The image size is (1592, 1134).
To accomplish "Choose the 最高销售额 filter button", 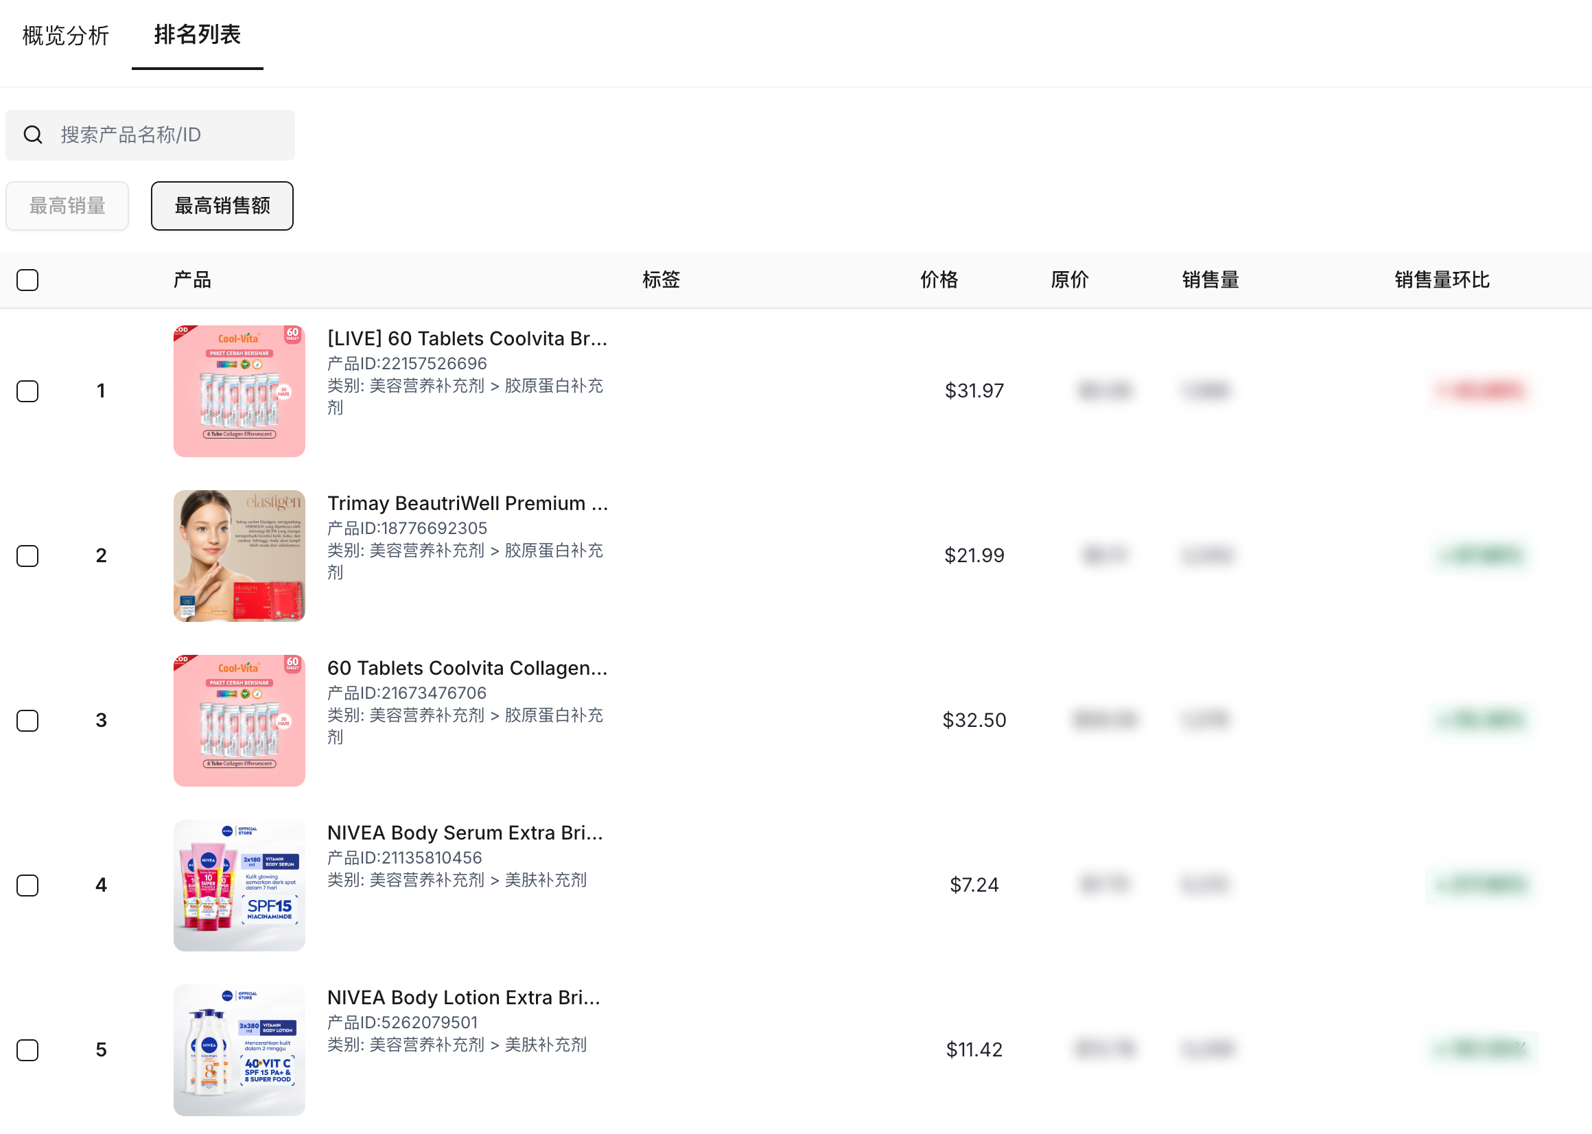I will [222, 205].
